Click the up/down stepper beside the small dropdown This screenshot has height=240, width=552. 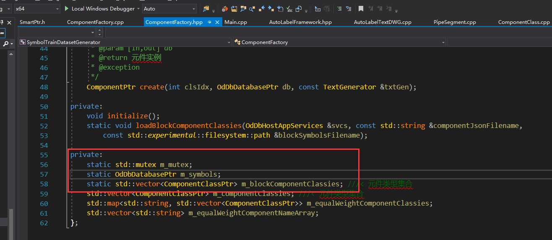click(99, 32)
